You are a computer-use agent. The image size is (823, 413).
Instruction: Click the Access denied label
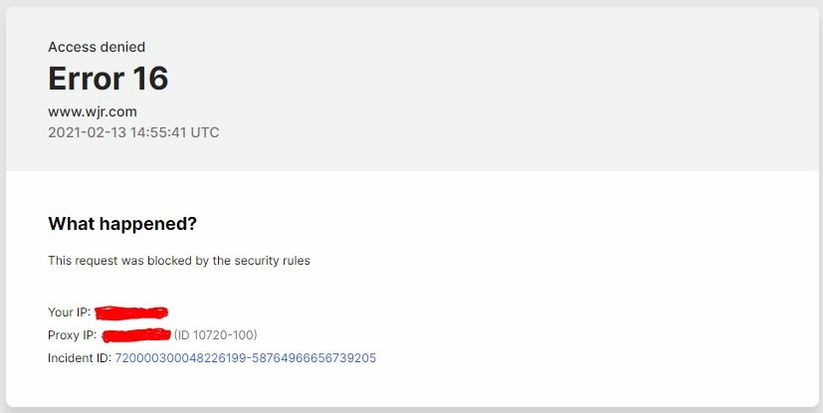point(97,47)
